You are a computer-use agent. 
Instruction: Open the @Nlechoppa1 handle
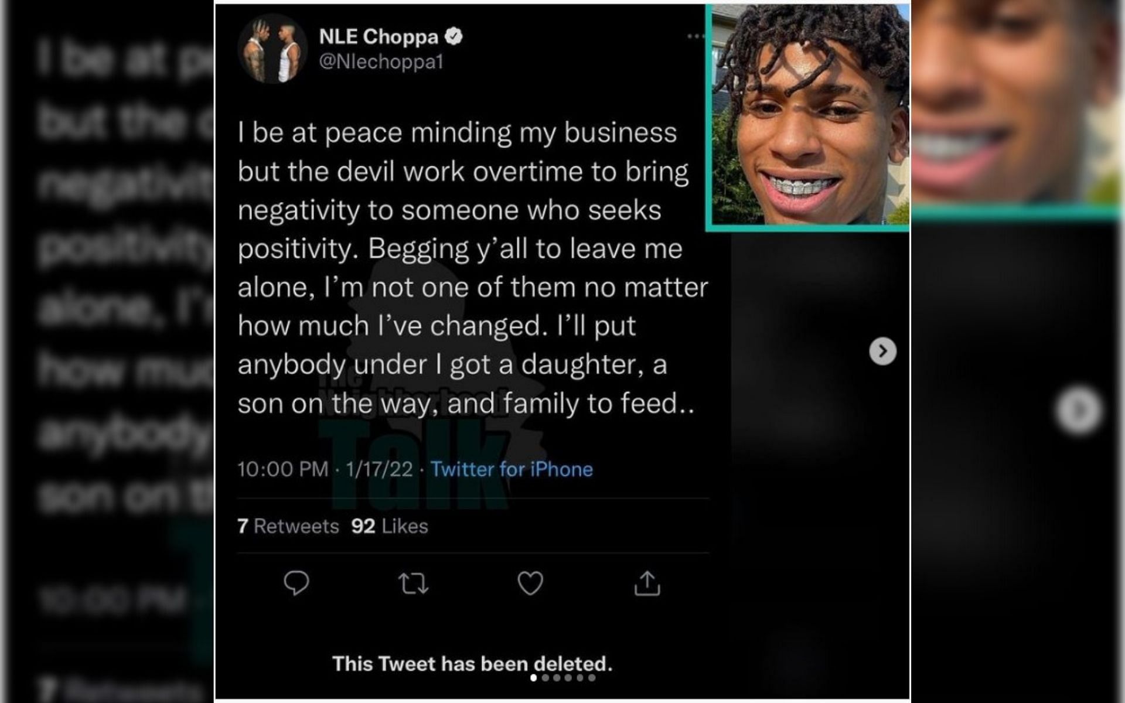coord(381,62)
